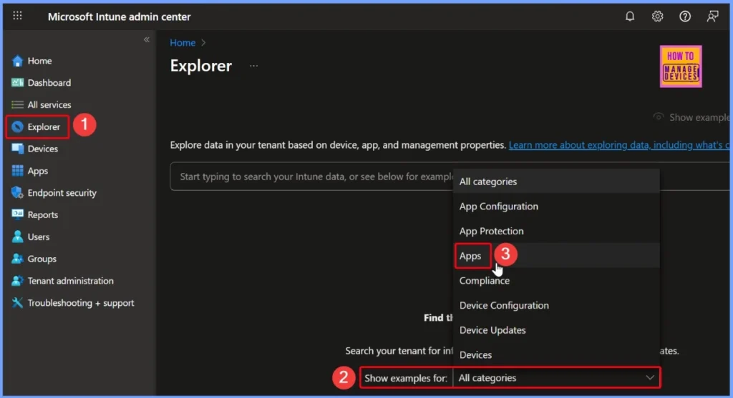Viewport: 733px width, 398px height.
Task: Open the notifications bell
Action: pyautogui.click(x=630, y=16)
